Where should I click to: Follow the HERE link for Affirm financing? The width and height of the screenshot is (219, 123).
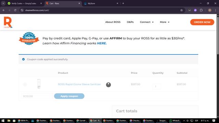102,43
